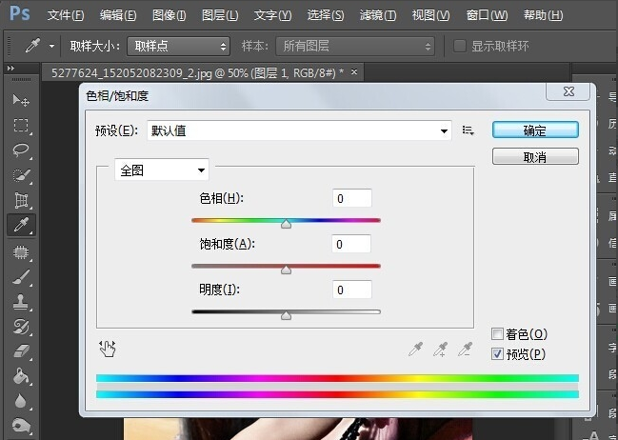Uncheck the 预览 (Preview) checkbox

click(497, 354)
